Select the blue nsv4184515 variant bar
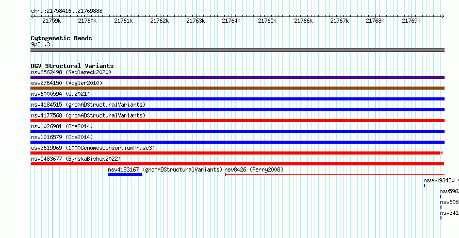Viewport: 459px width, 238px height. (x=237, y=110)
